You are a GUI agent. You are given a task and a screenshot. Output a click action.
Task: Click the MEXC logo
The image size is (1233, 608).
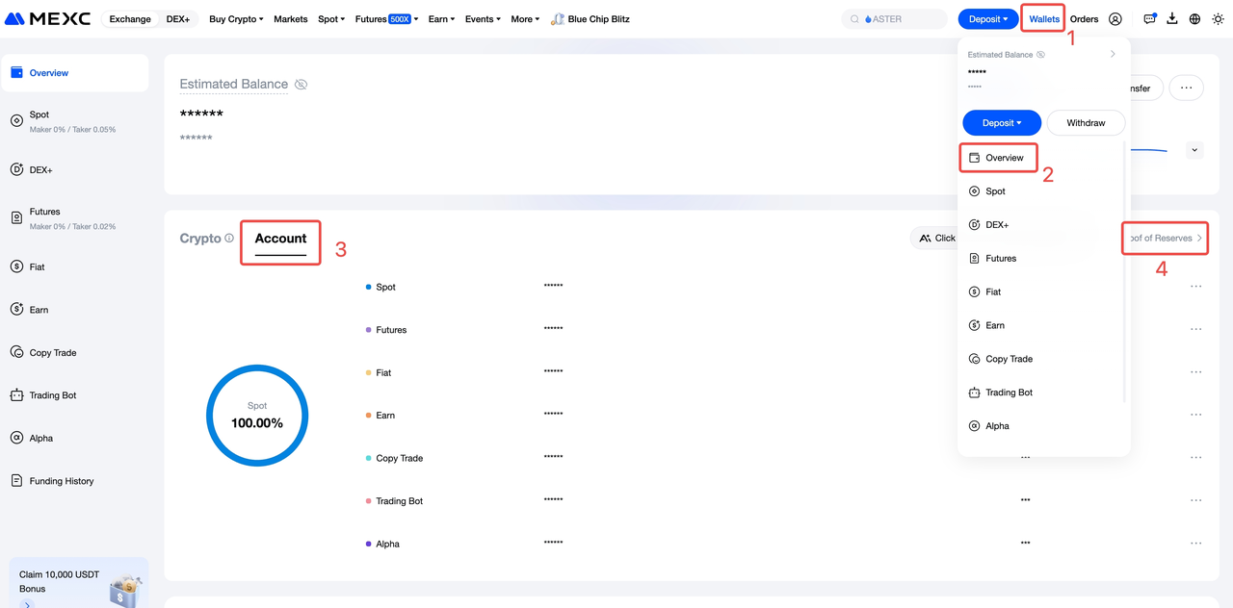click(47, 19)
